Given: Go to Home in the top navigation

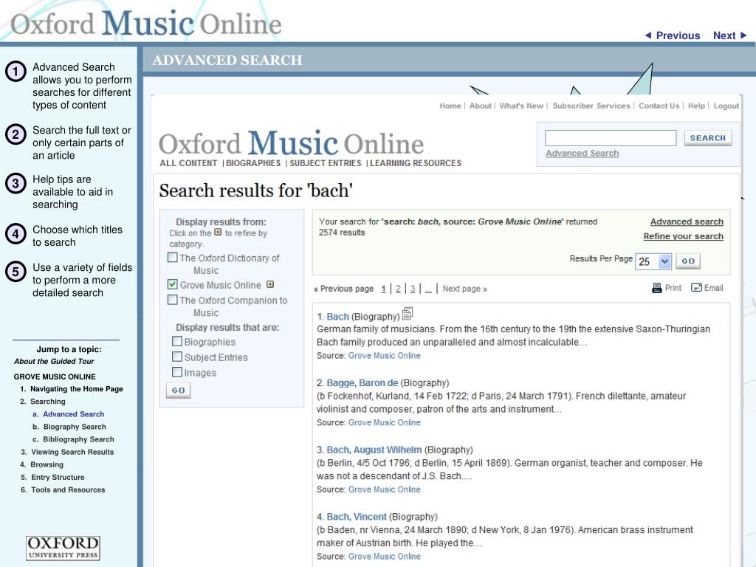Looking at the screenshot, I should 450,106.
